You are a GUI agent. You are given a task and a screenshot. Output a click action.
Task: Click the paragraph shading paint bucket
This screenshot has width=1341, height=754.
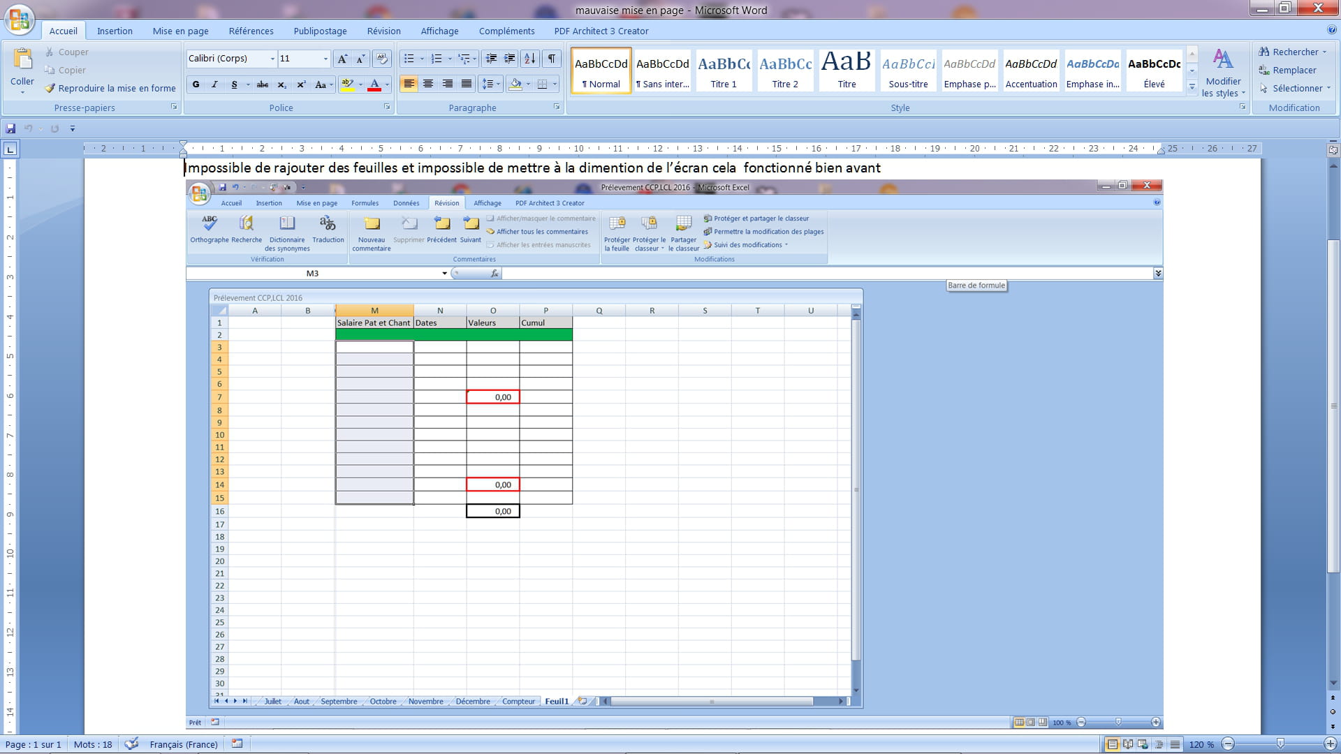click(x=515, y=84)
